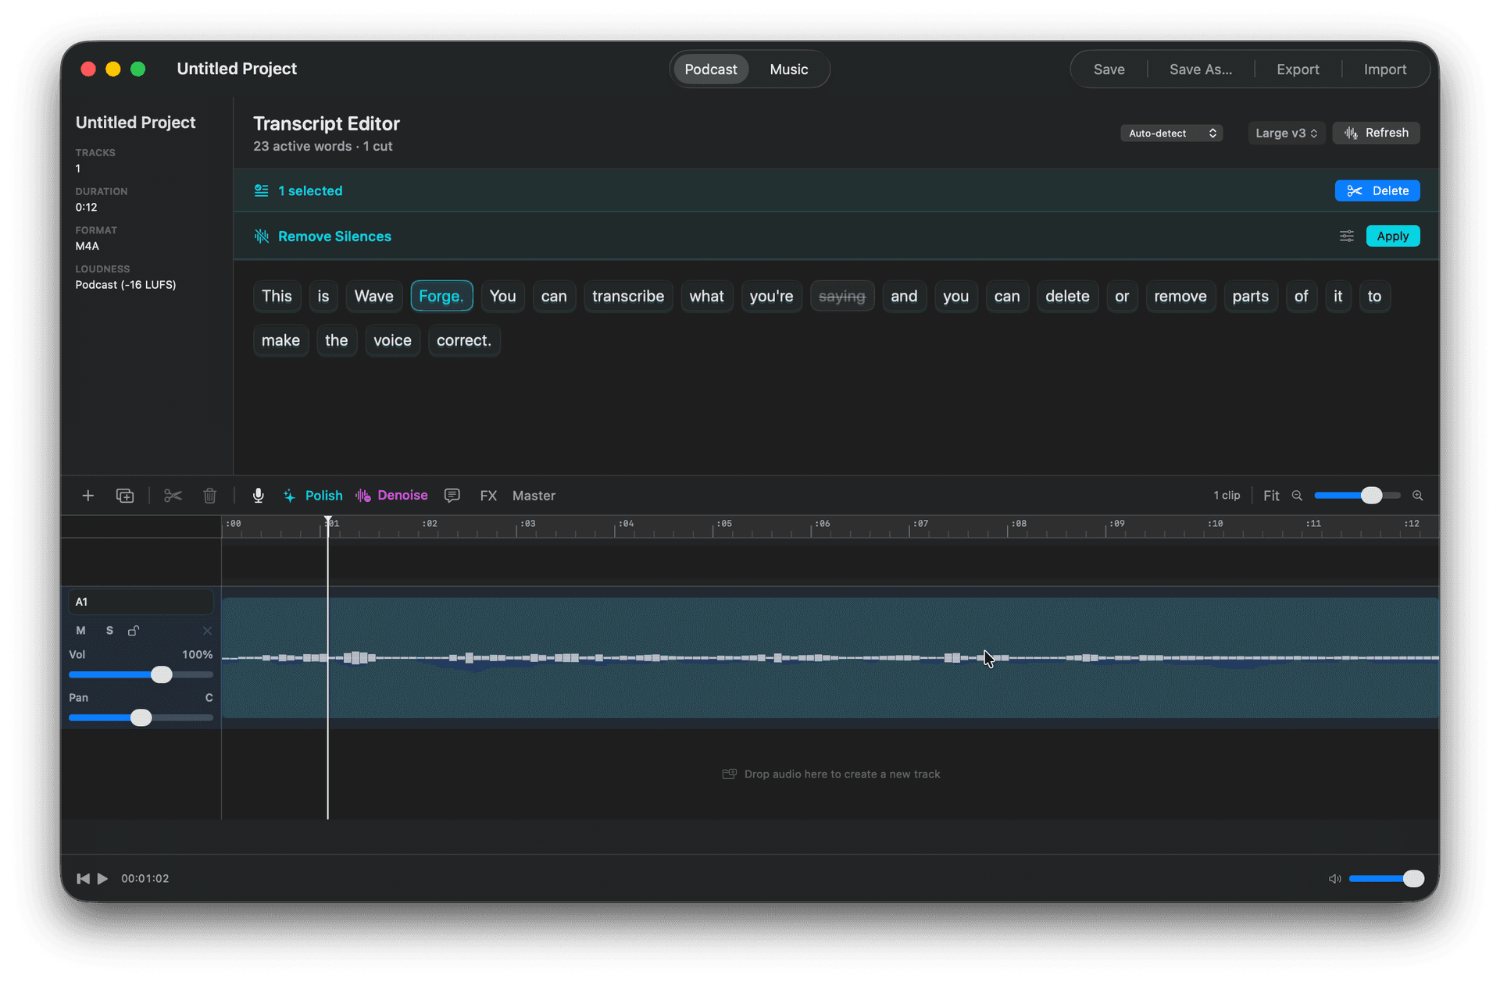Viewport: 1500px width, 982px height.
Task: Select the scissors split tool
Action: click(x=173, y=496)
